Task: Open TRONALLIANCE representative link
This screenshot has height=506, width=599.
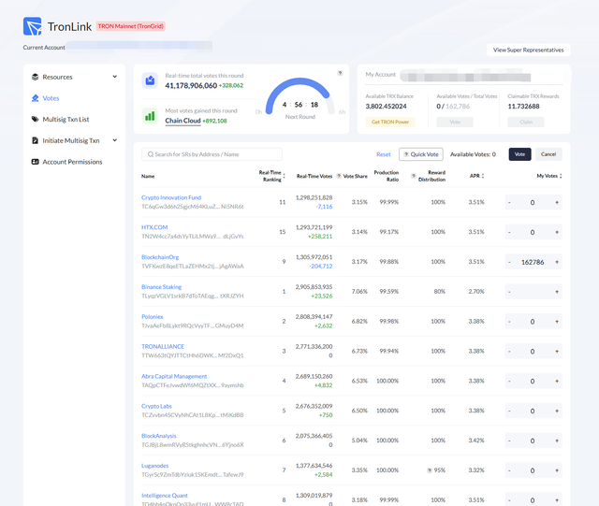Action: click(163, 346)
